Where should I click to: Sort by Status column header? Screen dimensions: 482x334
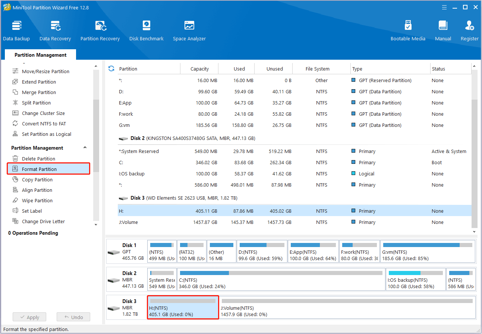pos(451,69)
